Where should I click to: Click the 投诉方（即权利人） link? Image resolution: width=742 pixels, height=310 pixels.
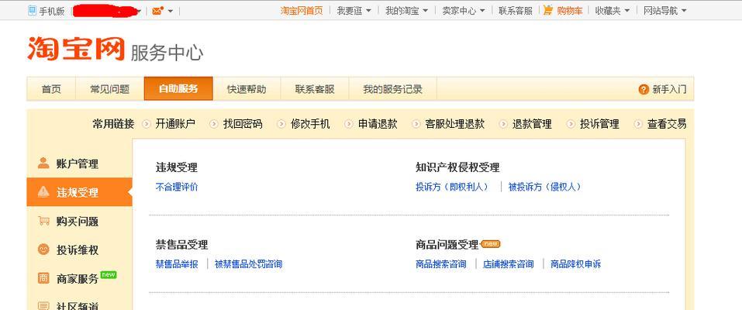tap(451, 187)
